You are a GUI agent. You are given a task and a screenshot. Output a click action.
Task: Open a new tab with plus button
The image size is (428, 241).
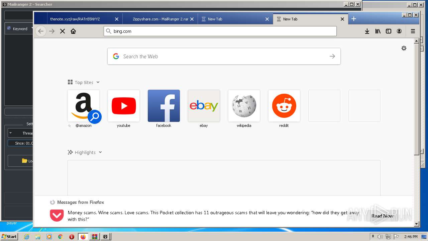(354, 19)
